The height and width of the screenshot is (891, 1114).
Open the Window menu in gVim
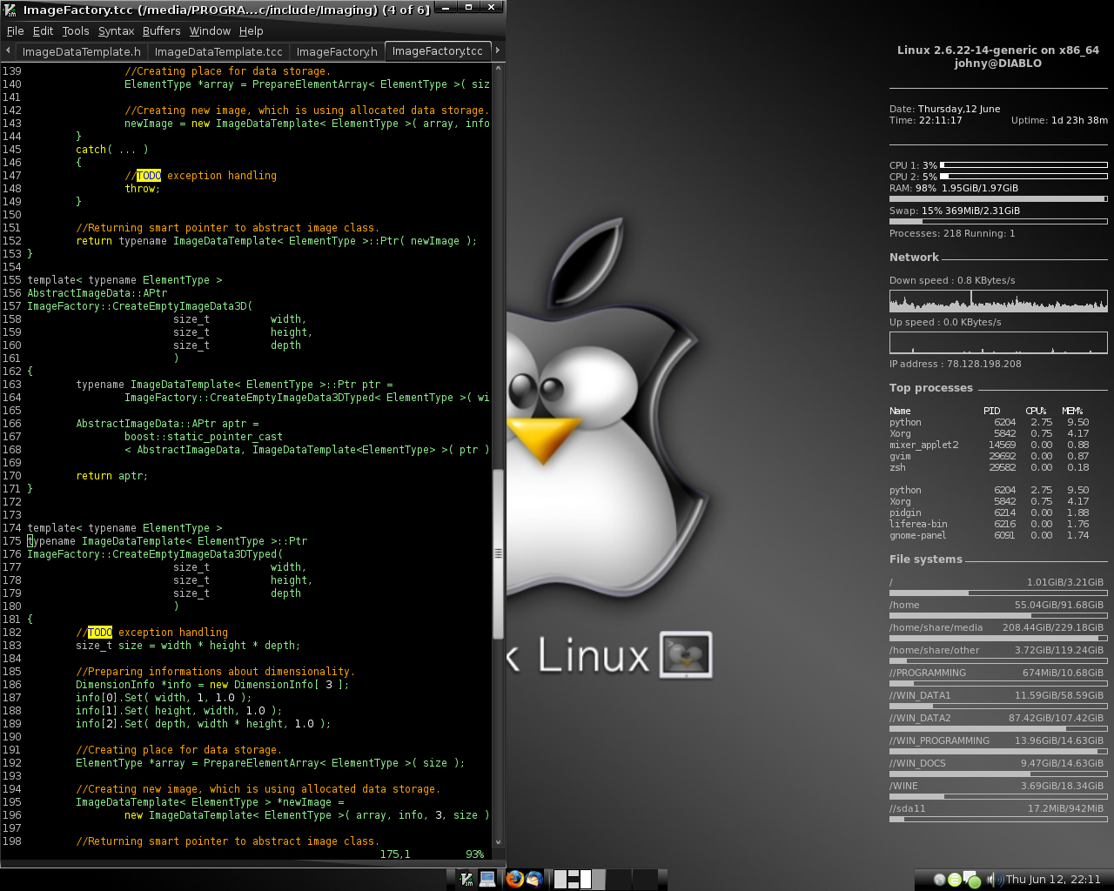[210, 30]
